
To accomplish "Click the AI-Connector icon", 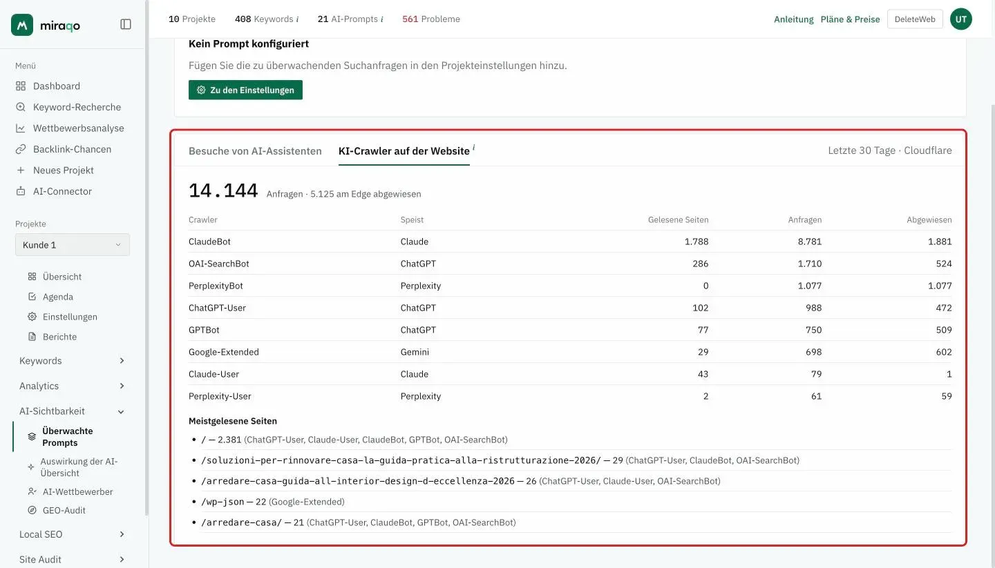I will coord(21,191).
